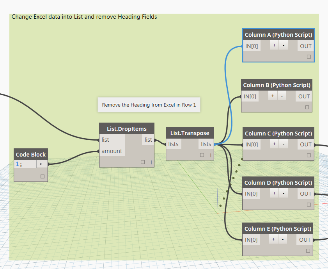This screenshot has height=269, width=328.
Task: Add an input to Column C Python Script node
Action: (x=274, y=144)
